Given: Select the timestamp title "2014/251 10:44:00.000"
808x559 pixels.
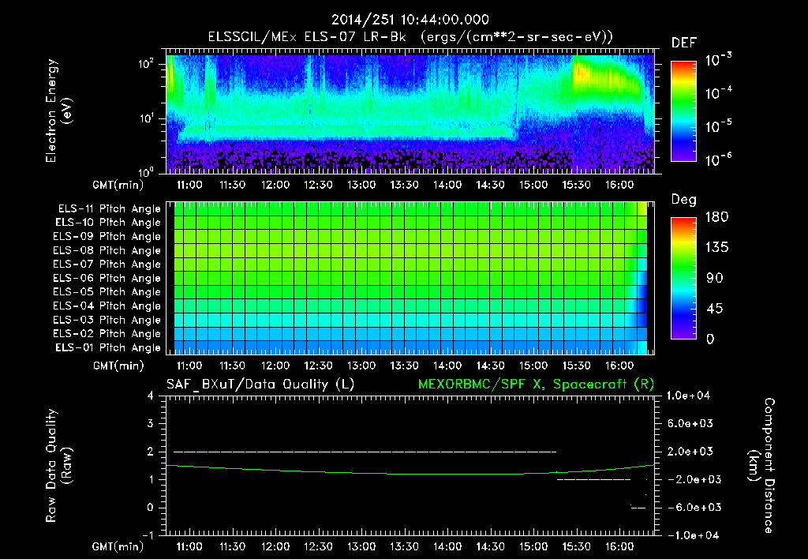Looking at the screenshot, I should (x=410, y=20).
